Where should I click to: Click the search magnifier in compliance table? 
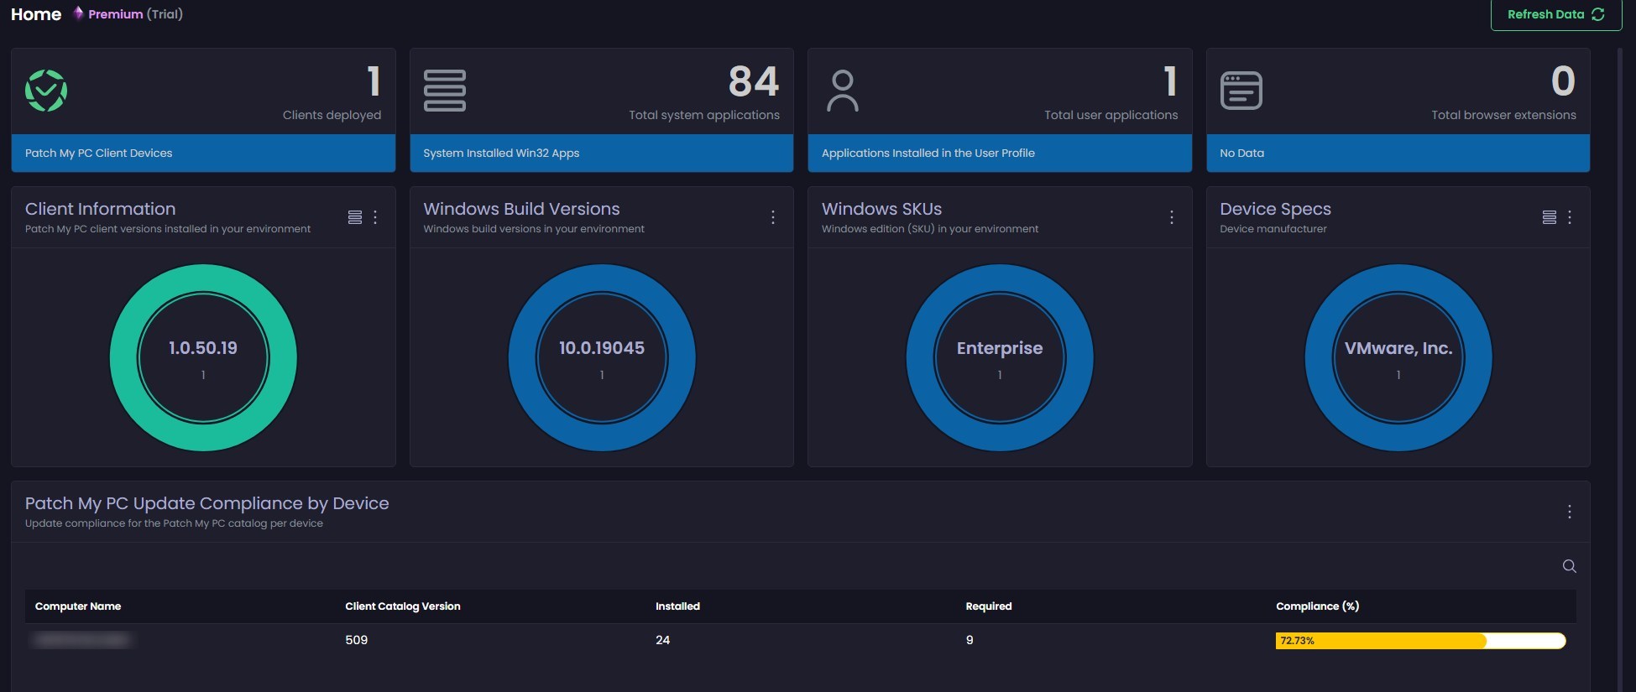click(1569, 566)
